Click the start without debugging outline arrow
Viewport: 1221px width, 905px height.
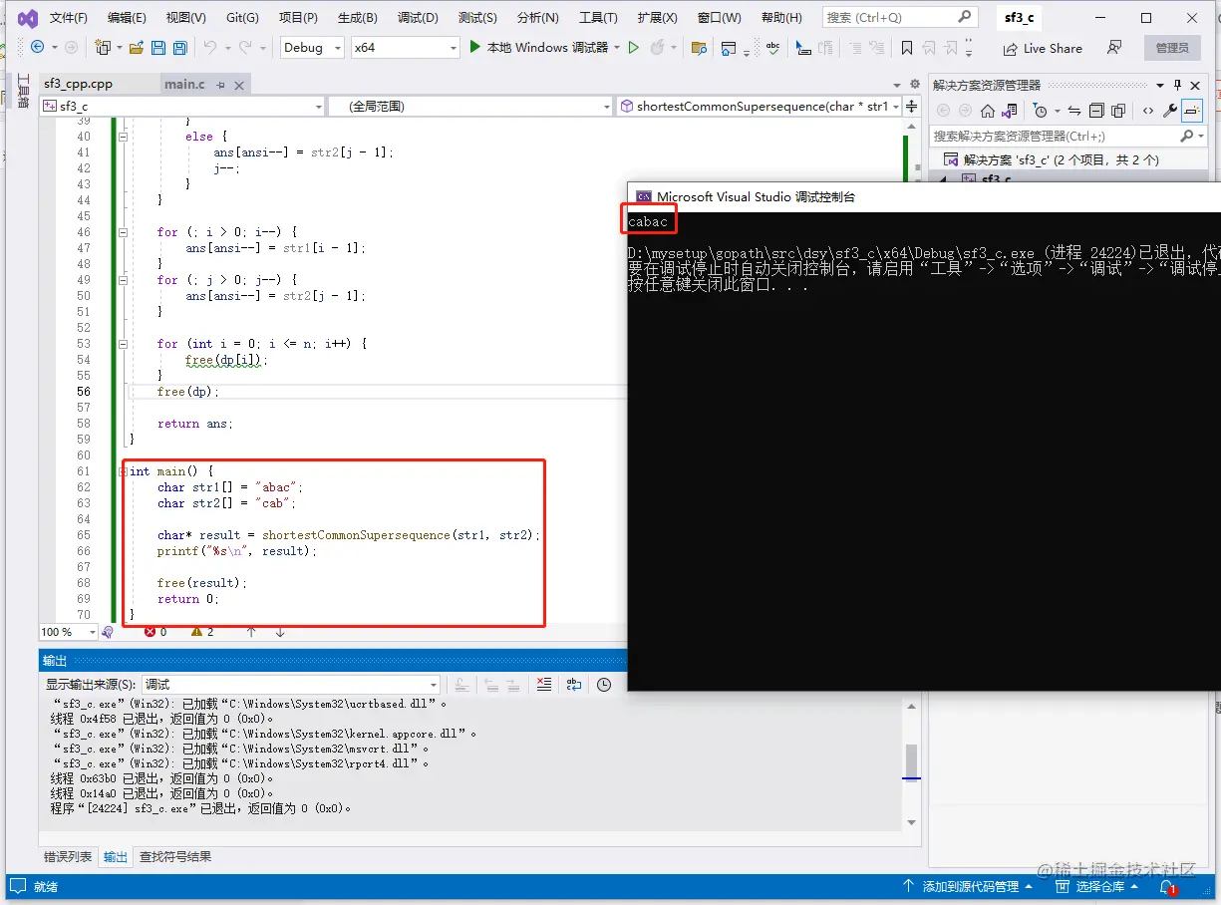click(633, 47)
